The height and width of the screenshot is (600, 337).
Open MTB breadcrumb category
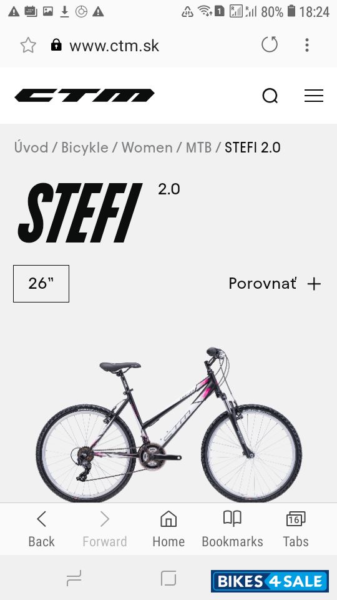point(198,147)
